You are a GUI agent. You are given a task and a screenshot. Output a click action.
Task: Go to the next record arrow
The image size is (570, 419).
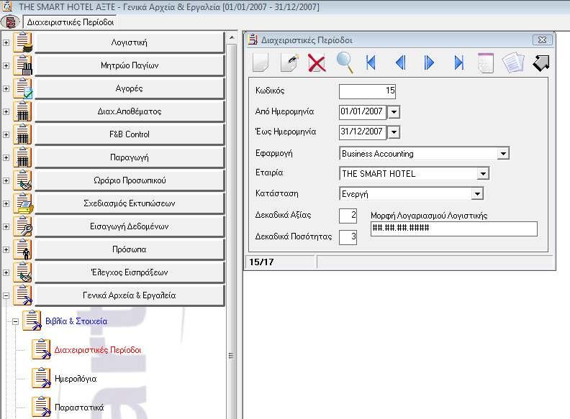coord(429,63)
